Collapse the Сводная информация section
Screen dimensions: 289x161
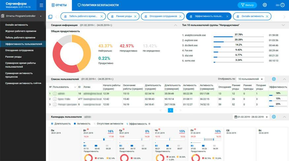pos(175,25)
